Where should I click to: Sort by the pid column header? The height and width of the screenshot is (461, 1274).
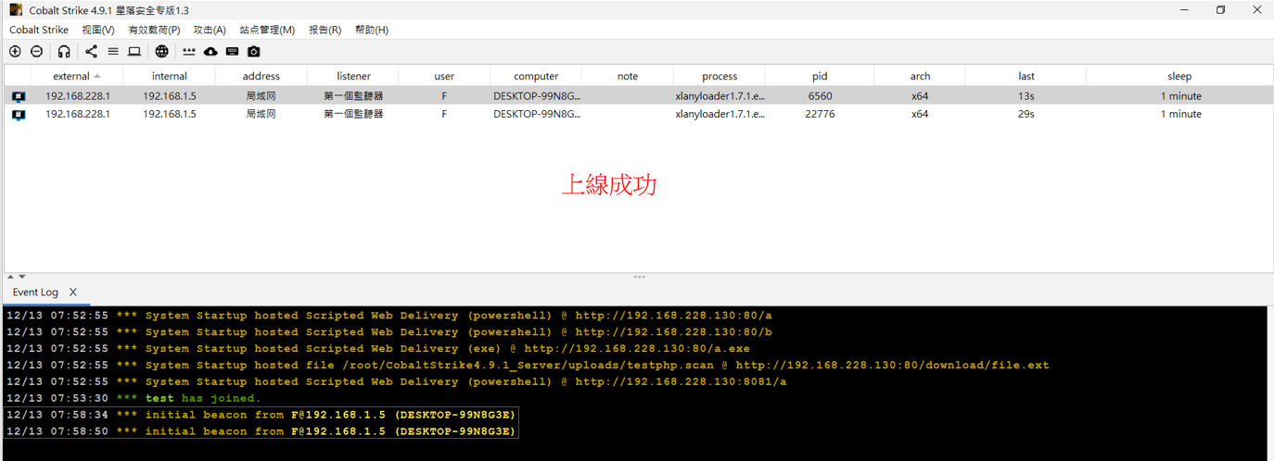(x=820, y=76)
